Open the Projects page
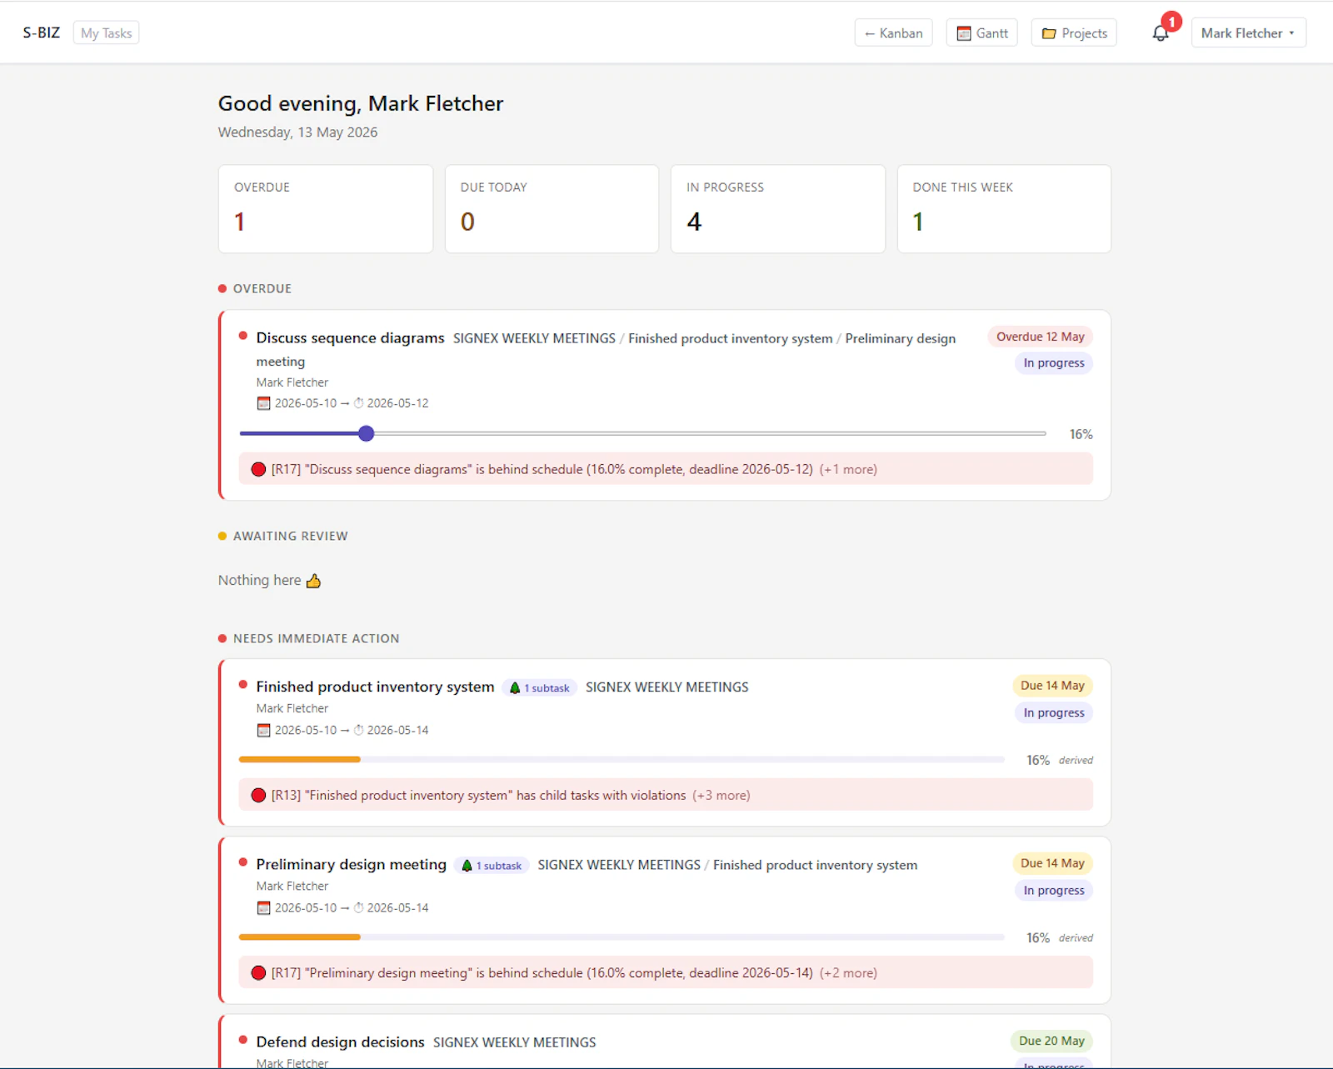1333x1069 pixels. point(1074,33)
